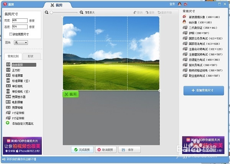Click 添加常用尺寸 button
The width and height of the screenshot is (230, 164).
[x=204, y=90]
